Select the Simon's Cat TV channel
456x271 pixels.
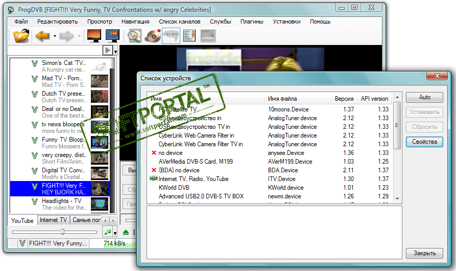[60, 66]
